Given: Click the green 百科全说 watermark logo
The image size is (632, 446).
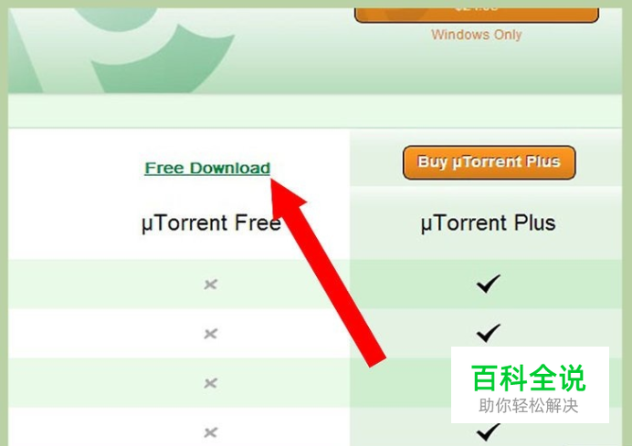Looking at the screenshot, I should [x=529, y=378].
